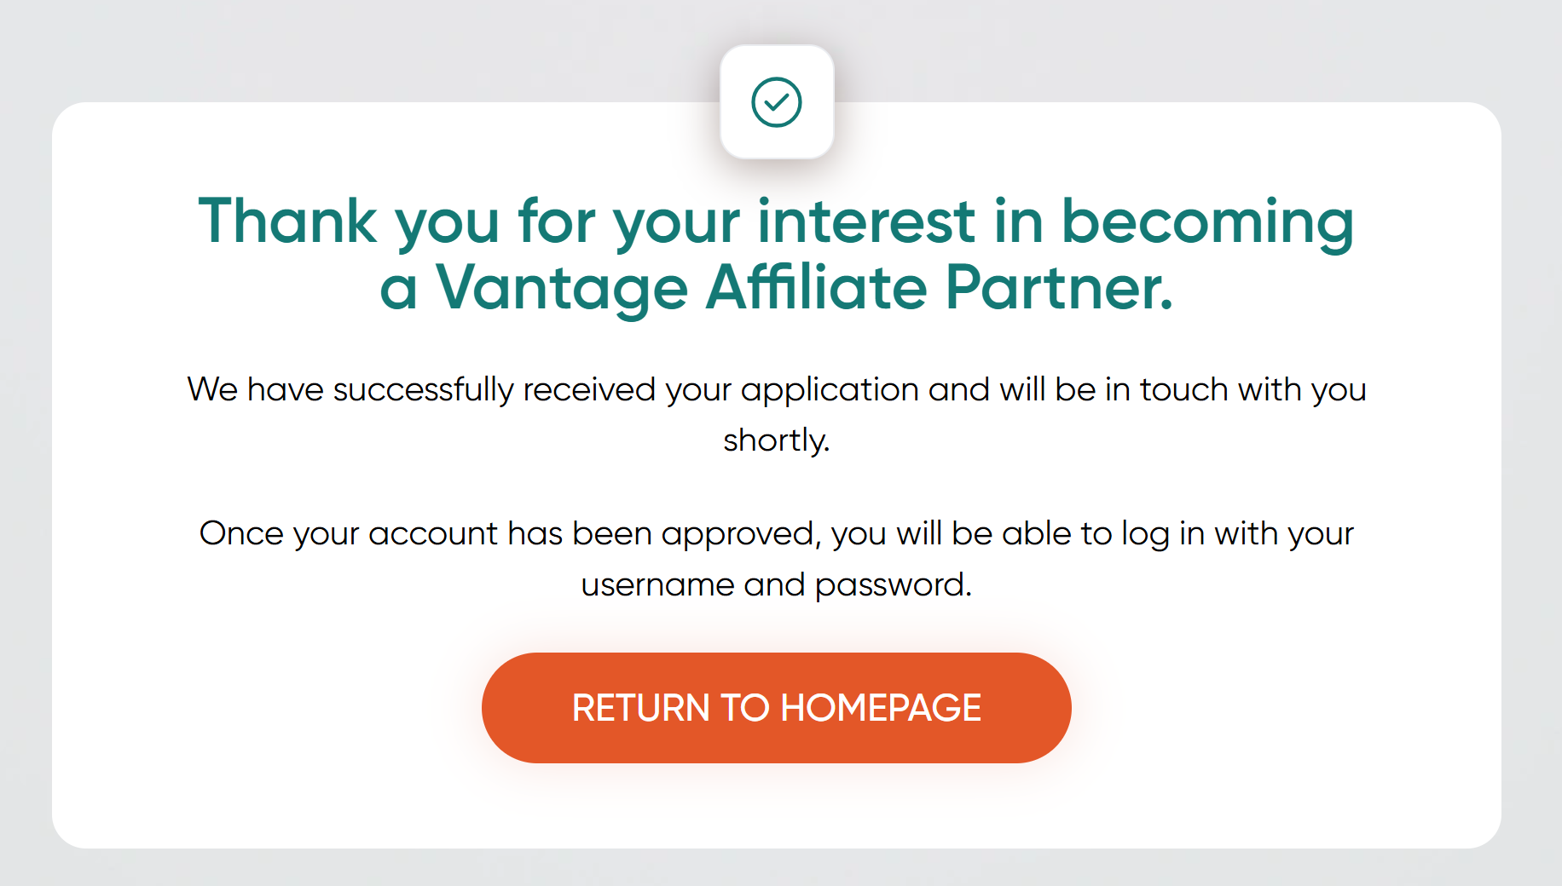Click the word "Affiliate" in the heading
The height and width of the screenshot is (886, 1562).
pos(816,288)
